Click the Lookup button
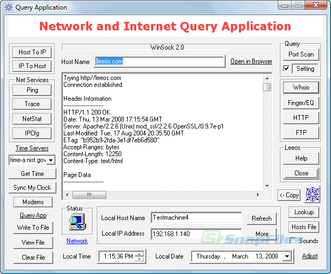331x274 pixels. point(304,212)
